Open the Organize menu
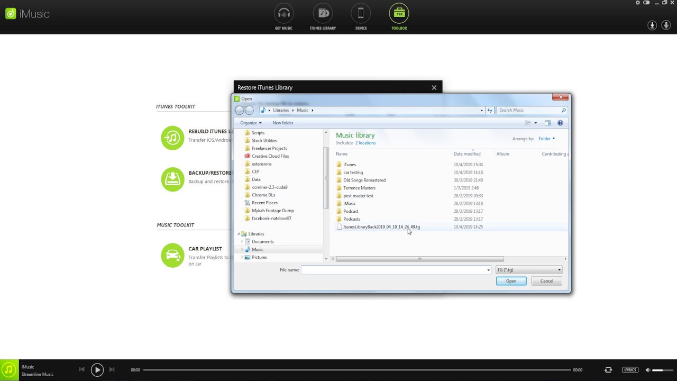Viewport: 677px width, 381px height. point(251,123)
